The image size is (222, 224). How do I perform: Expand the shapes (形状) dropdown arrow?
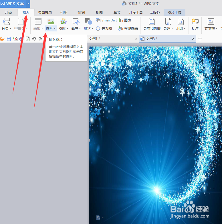tap(93, 29)
